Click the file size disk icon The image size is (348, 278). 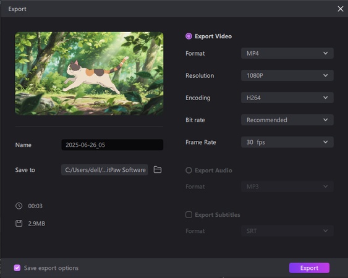[x=19, y=224]
